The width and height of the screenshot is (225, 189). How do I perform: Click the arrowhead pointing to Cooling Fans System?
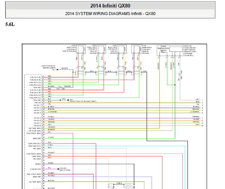58,169
